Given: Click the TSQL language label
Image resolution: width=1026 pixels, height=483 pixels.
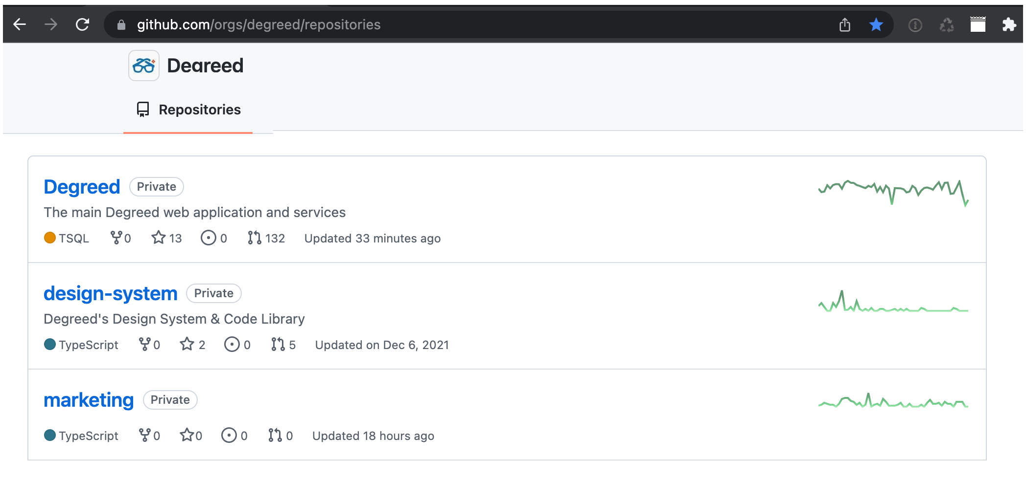Looking at the screenshot, I should pyautogui.click(x=74, y=238).
